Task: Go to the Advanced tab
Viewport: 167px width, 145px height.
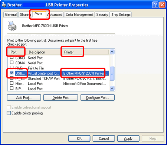Action: [x=55, y=14]
